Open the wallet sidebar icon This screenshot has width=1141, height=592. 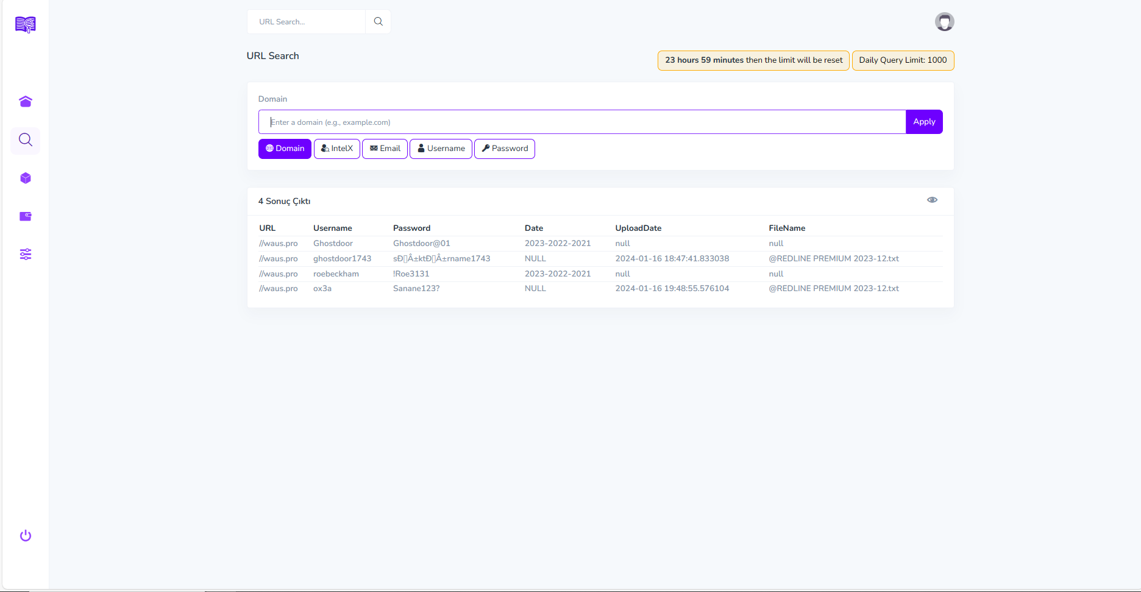click(x=26, y=216)
